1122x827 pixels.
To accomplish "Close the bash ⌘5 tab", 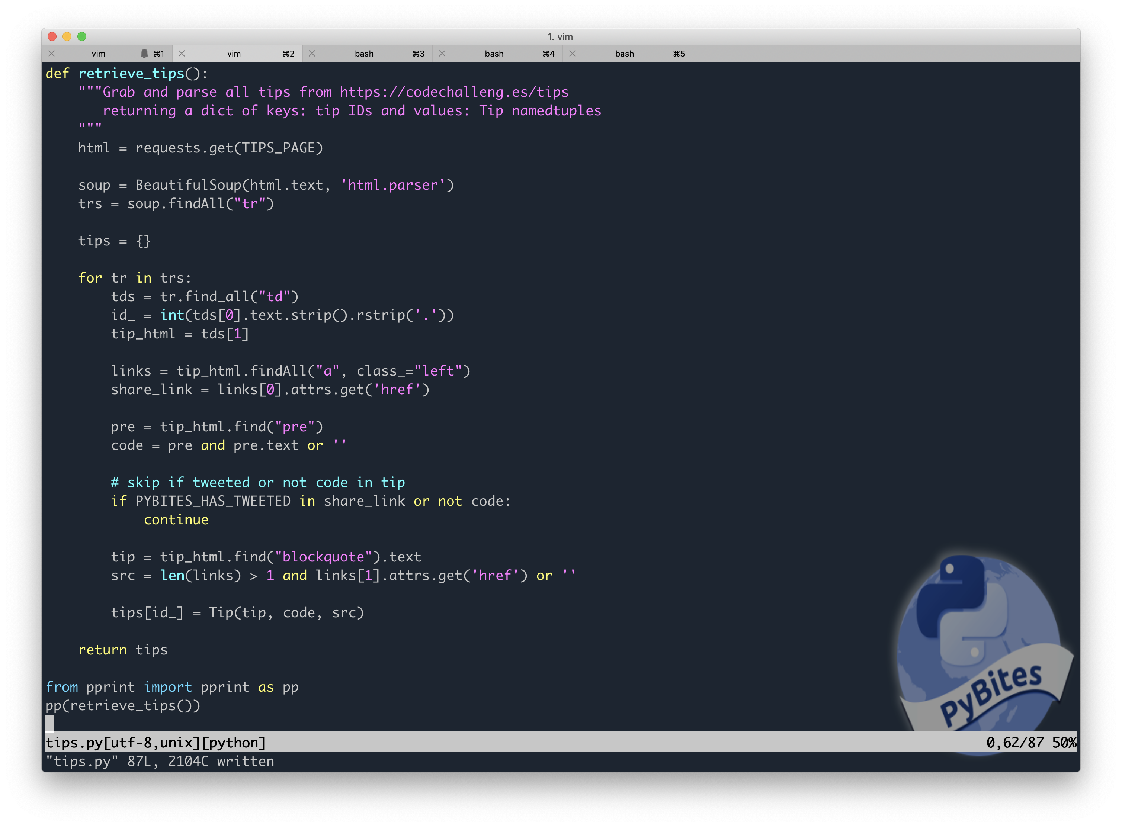I will click(x=573, y=54).
